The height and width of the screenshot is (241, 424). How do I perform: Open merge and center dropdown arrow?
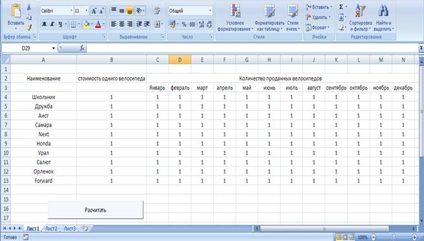coord(162,24)
